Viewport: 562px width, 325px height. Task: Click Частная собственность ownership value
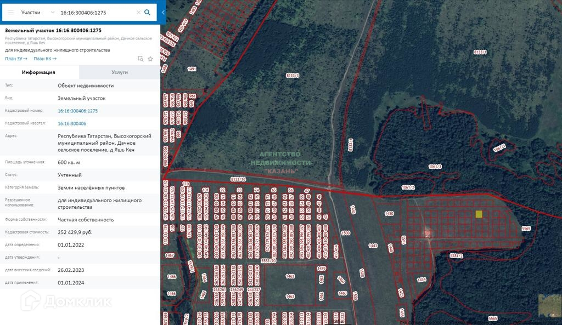(86, 220)
